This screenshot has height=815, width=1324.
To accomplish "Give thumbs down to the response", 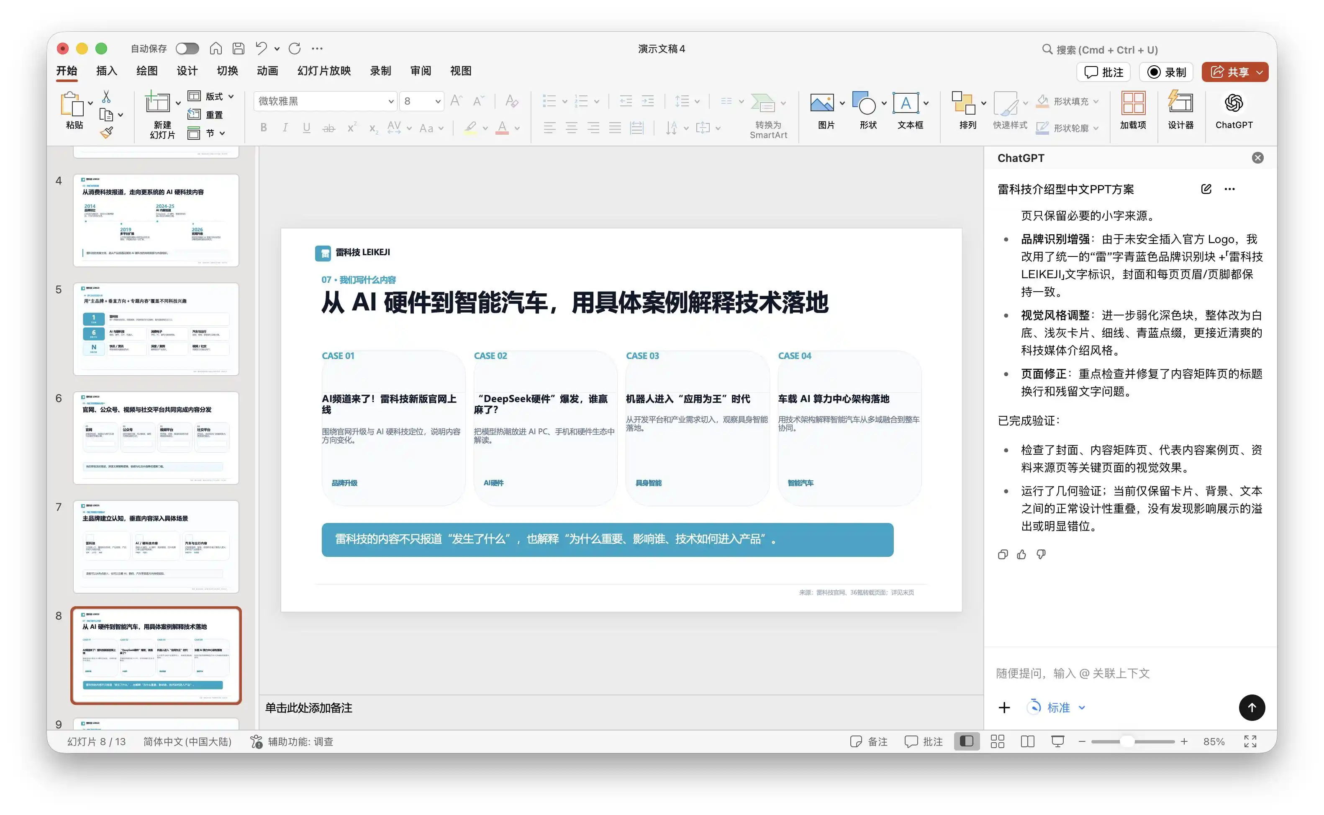I will click(x=1041, y=555).
